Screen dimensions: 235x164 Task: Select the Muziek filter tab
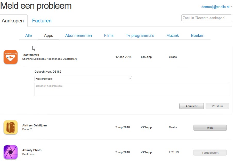tap(173, 36)
